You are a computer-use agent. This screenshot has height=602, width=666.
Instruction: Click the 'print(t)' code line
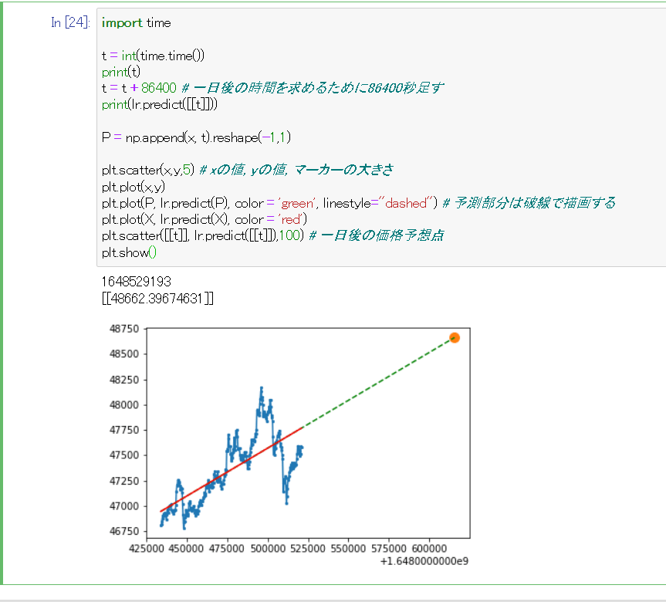tap(121, 73)
